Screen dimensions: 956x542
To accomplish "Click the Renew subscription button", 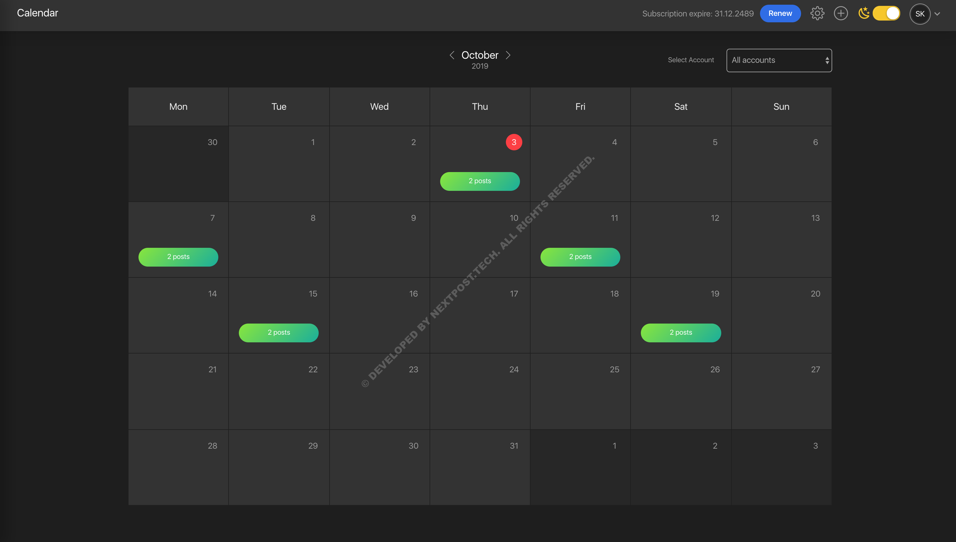I will tap(780, 14).
